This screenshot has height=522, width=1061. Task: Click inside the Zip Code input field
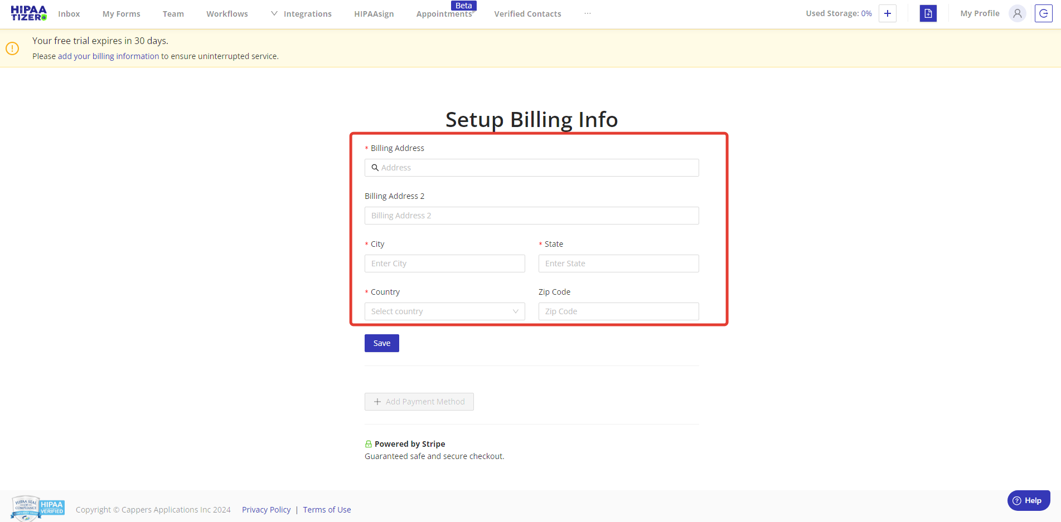tap(618, 311)
